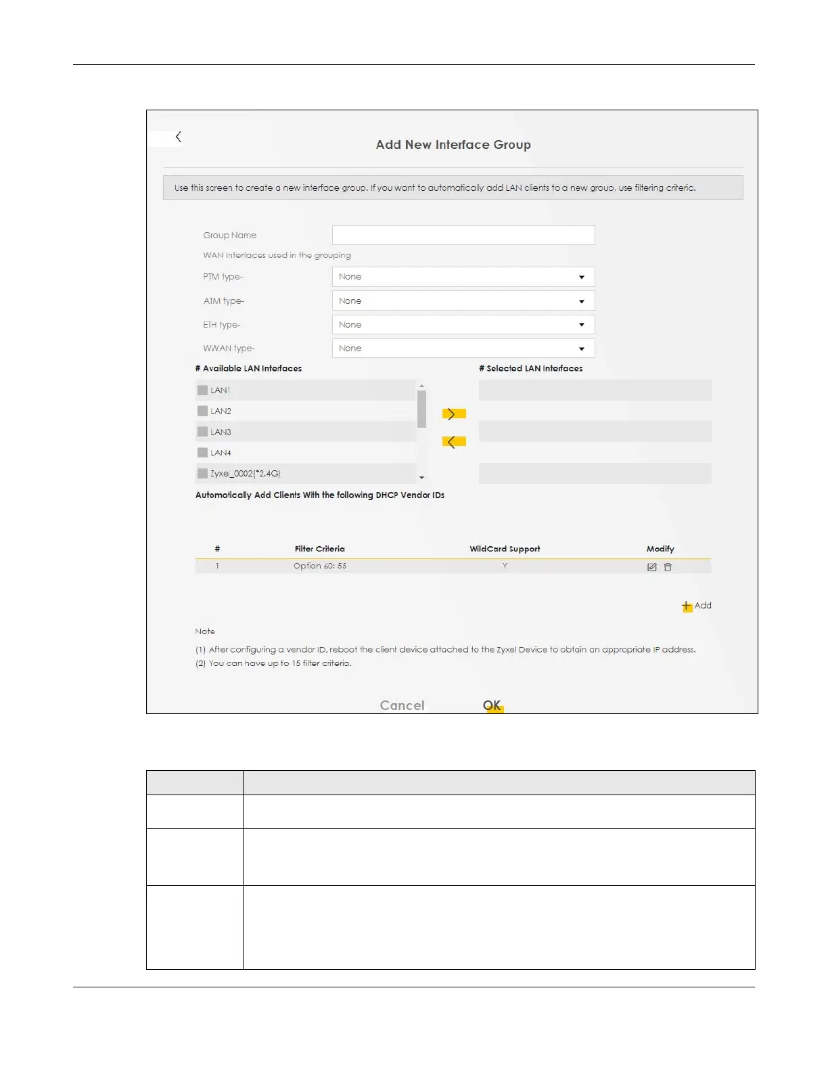
Task: Tick the LAN4 interface checkbox
Action: pos(202,453)
